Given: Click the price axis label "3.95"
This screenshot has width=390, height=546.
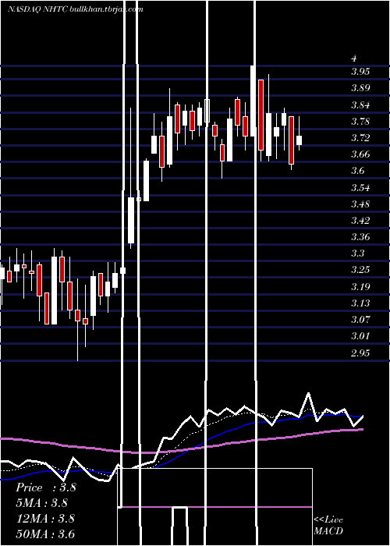Looking at the screenshot, I should (360, 72).
